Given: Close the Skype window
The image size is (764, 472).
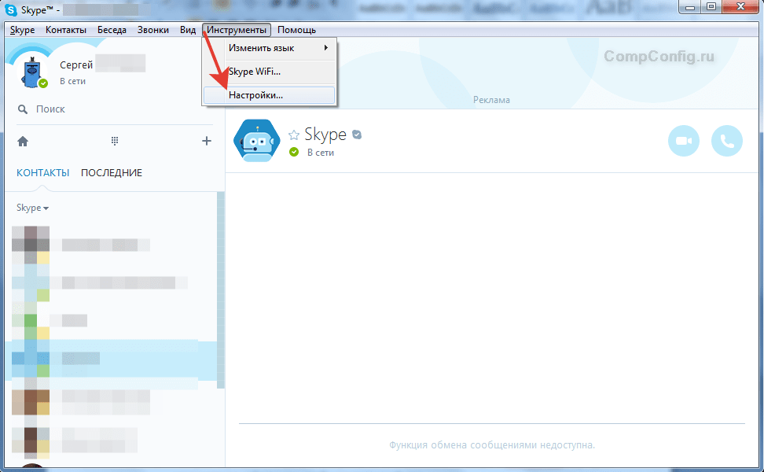Looking at the screenshot, I should [x=740, y=7].
